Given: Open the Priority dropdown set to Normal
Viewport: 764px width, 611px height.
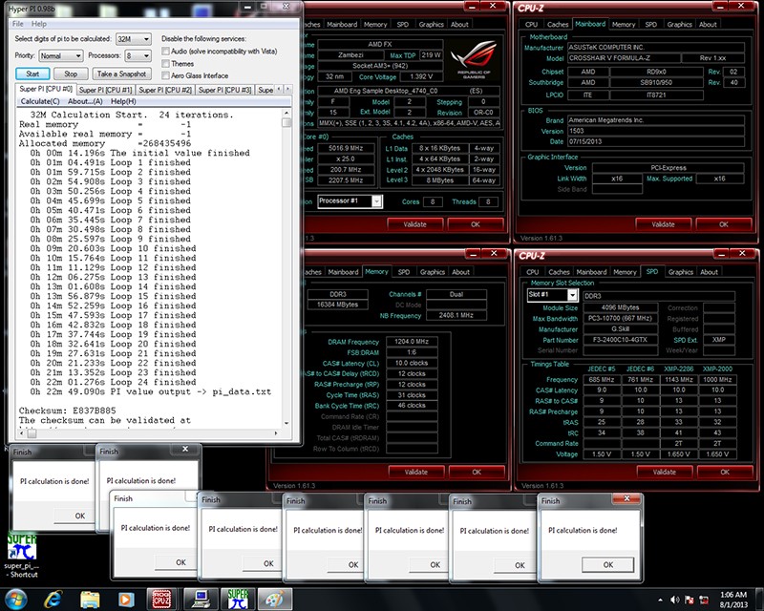Looking at the screenshot, I should [61, 55].
